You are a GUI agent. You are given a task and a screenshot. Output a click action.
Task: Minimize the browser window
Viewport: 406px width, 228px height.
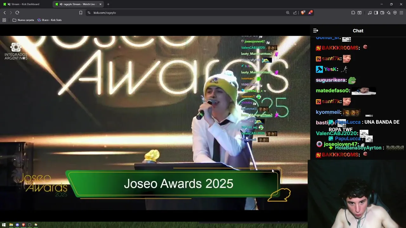pos(382,4)
